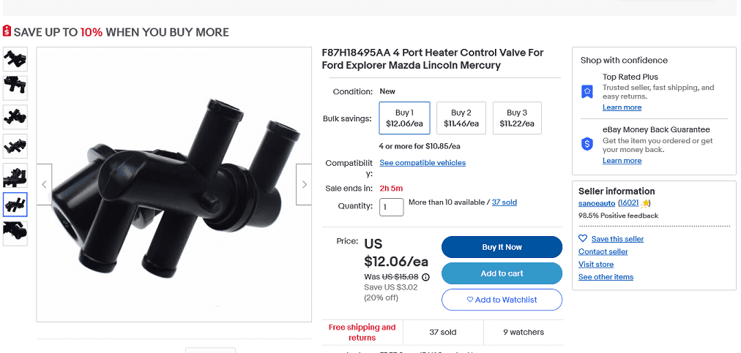Select Buy 3 at $11.22 each
741x353 pixels.
517,118
